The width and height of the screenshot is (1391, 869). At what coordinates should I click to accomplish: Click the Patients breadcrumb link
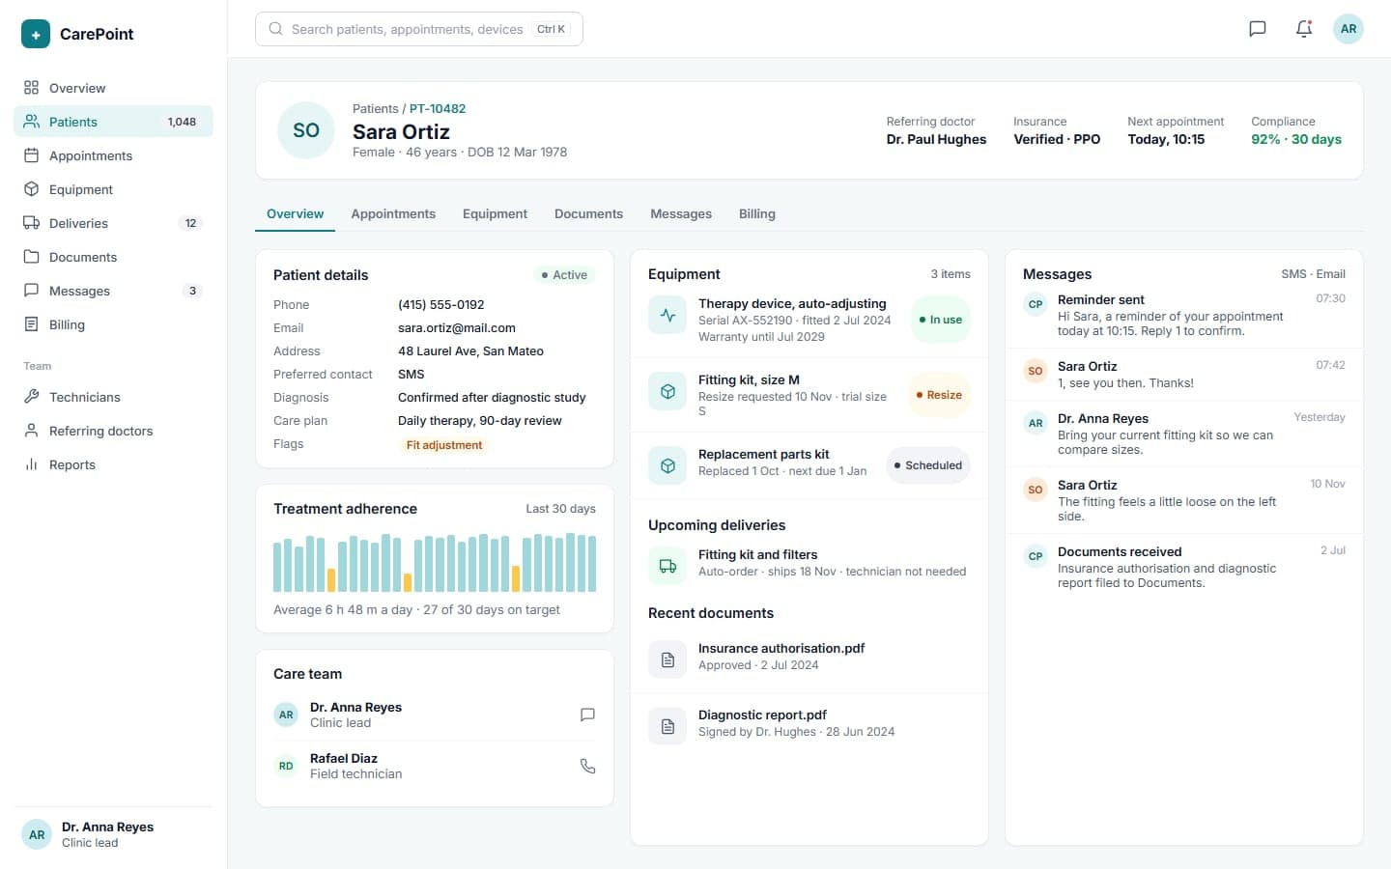click(x=376, y=109)
